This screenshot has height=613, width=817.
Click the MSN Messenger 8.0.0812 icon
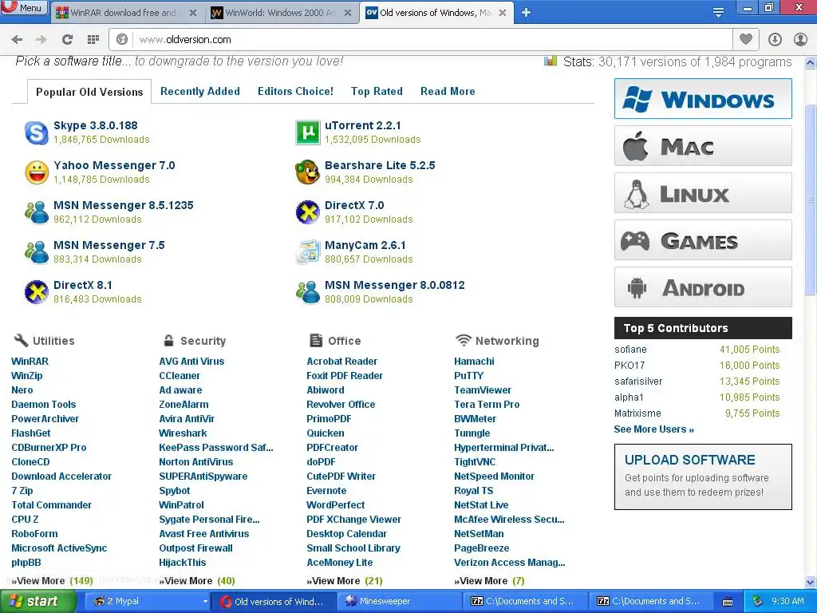point(307,292)
